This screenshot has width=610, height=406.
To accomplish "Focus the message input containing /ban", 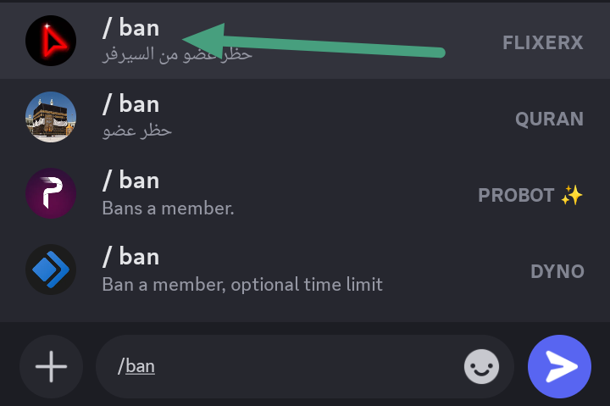I will 288,367.
